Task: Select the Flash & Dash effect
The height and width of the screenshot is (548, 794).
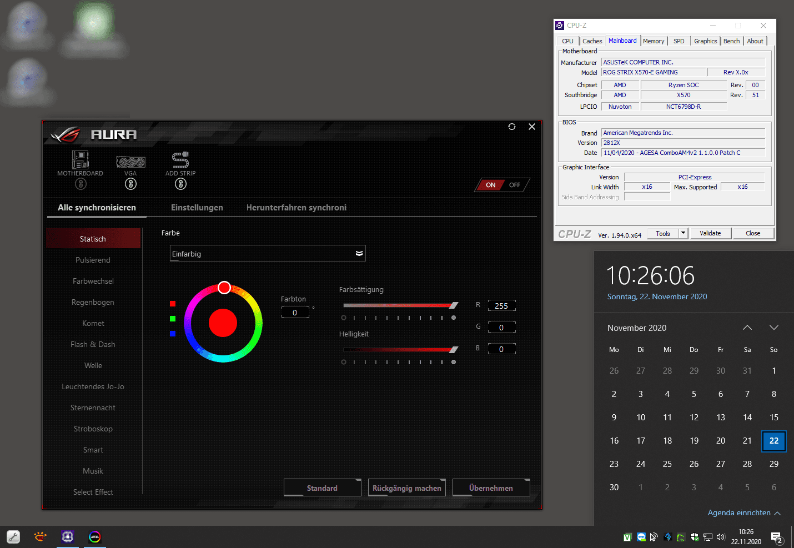Action: [x=93, y=344]
